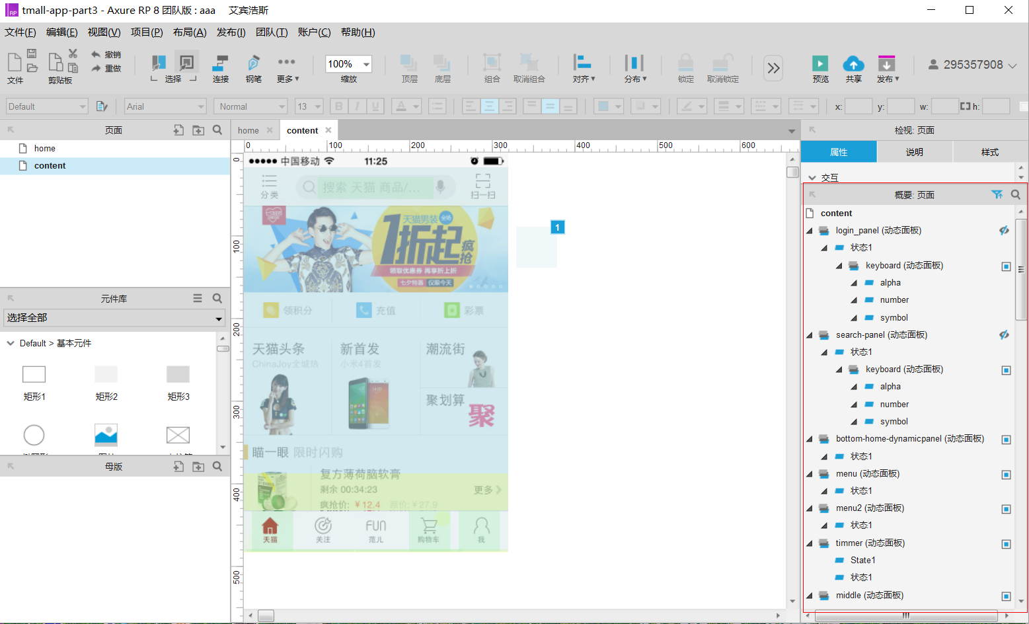Click the New File (文件) icon

click(15, 62)
